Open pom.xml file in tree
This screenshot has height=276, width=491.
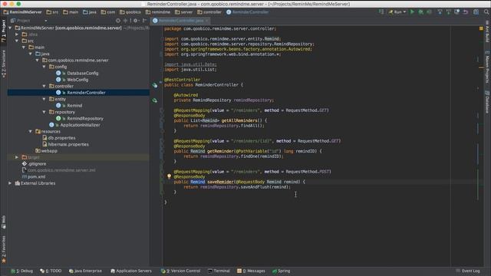click(34, 177)
